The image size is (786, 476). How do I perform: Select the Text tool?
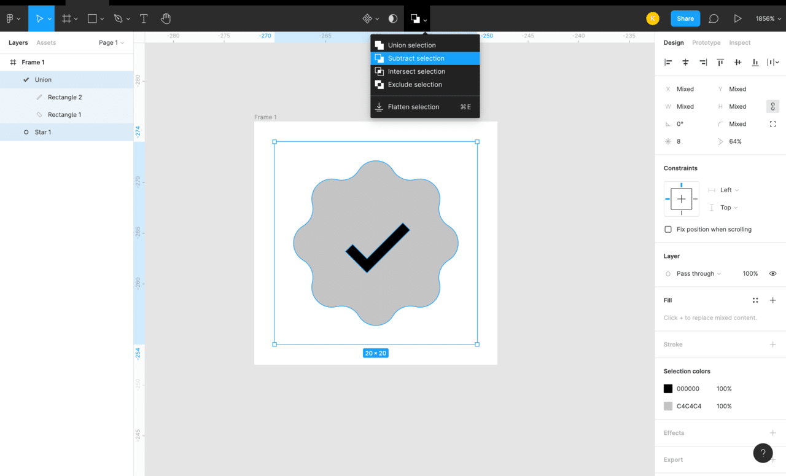click(x=144, y=18)
